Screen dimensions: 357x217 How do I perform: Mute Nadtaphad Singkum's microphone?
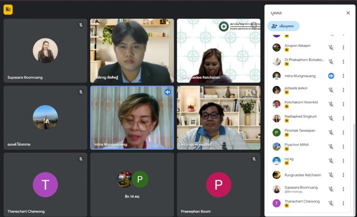pos(331,118)
